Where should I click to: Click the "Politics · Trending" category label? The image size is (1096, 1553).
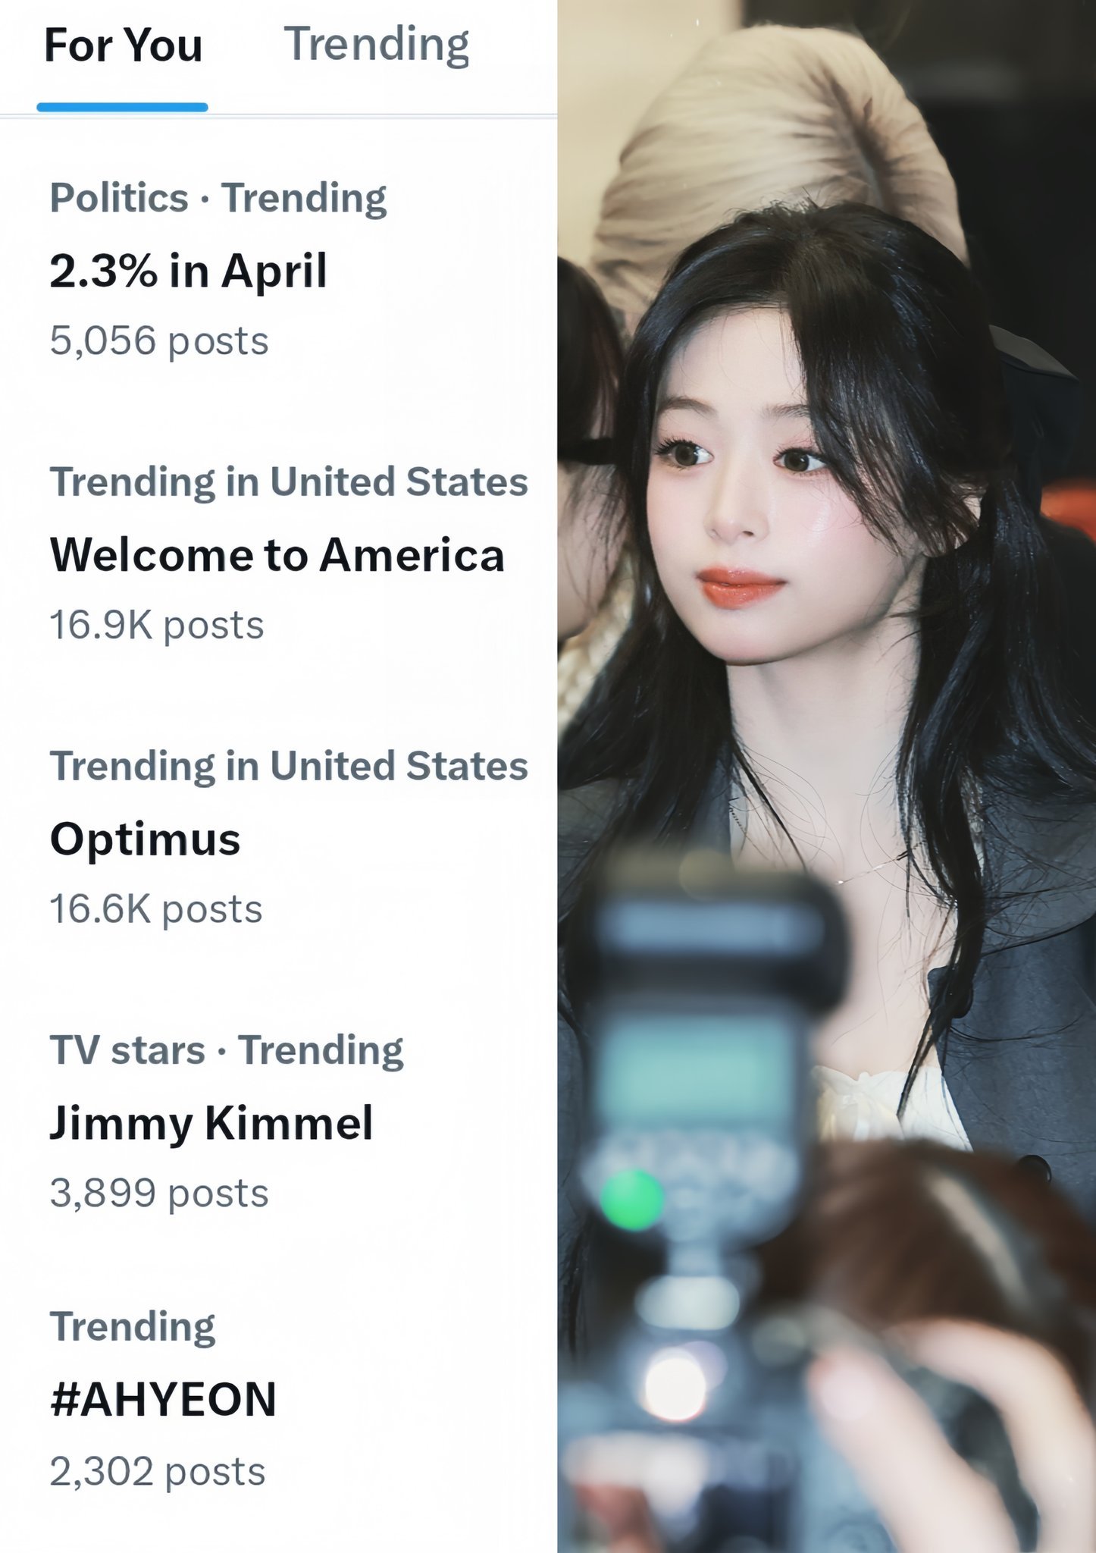pos(218,199)
